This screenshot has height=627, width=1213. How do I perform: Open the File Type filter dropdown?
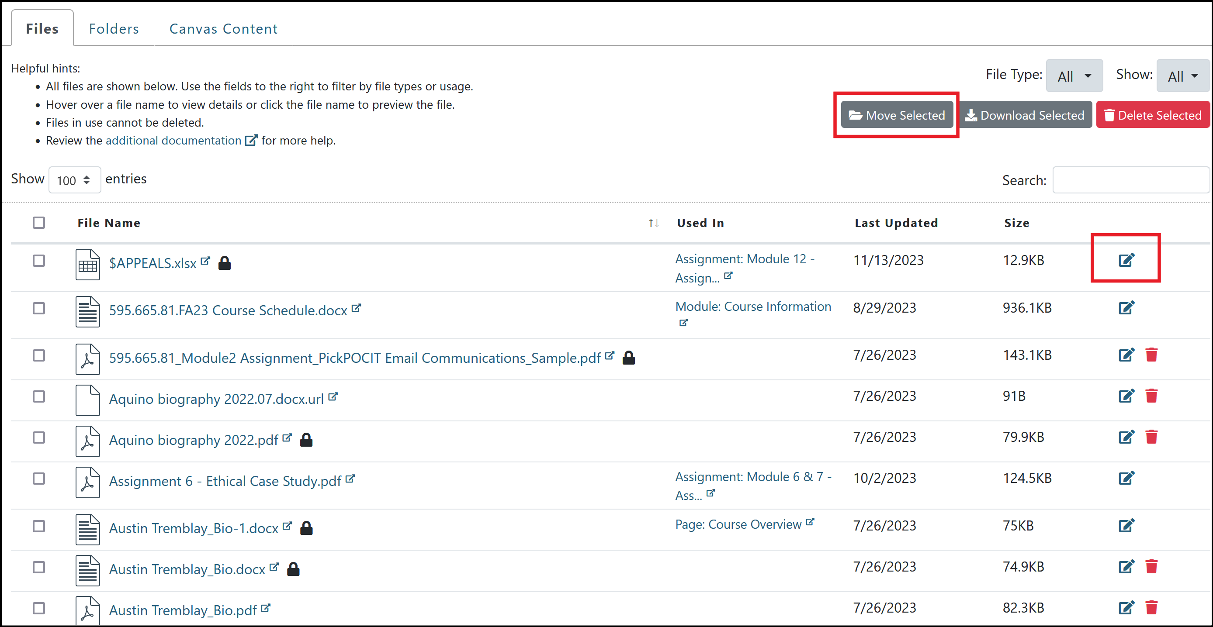(1074, 76)
